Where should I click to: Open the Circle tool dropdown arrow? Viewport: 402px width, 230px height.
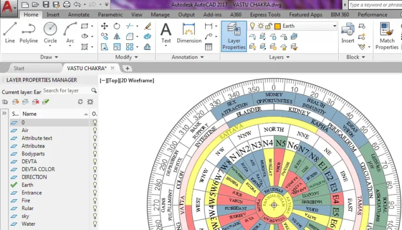click(50, 46)
